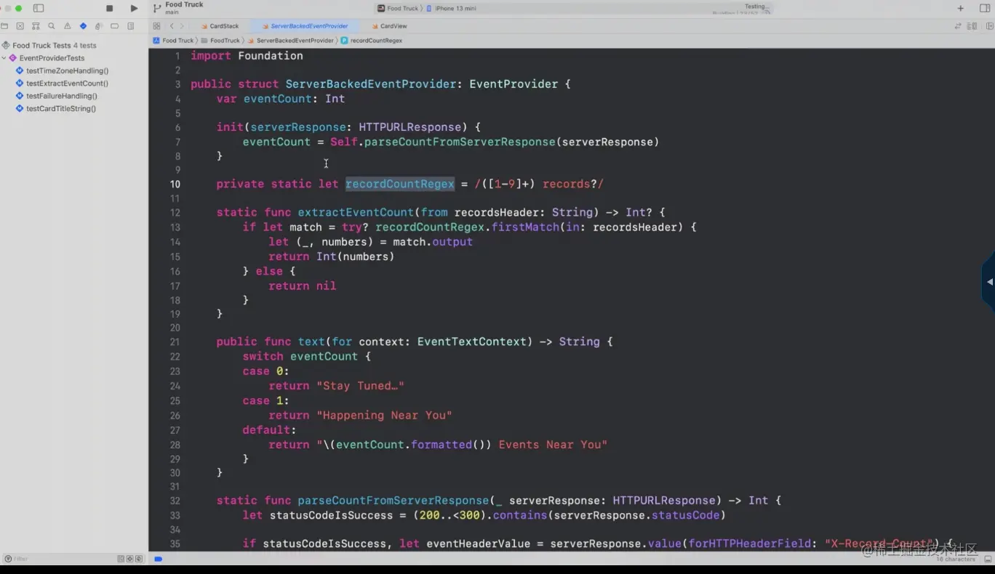Screen dimensions: 995x574
Task: Go forward in editor history
Action: tap(182, 26)
